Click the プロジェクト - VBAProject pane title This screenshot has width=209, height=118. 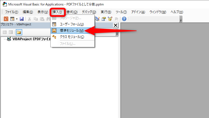click(16, 24)
